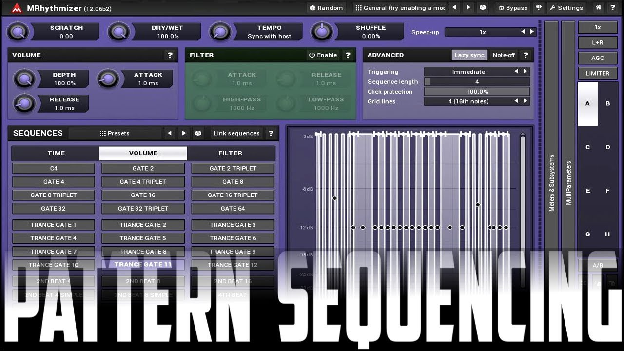Toggle Lazy sync in Advanced

click(x=469, y=55)
